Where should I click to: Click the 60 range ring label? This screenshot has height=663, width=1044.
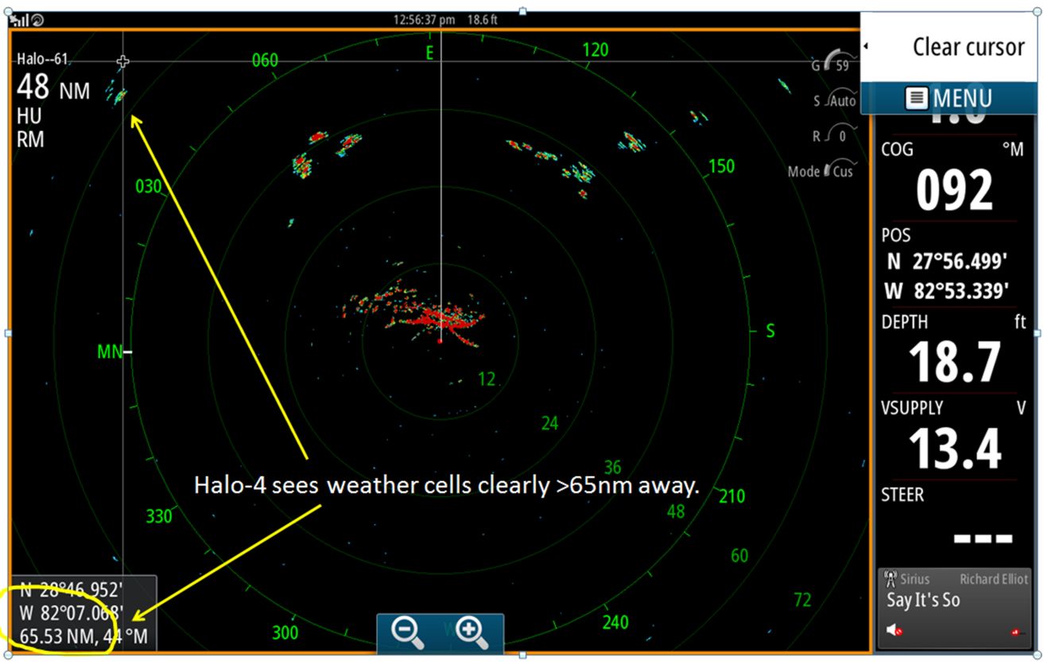pyautogui.click(x=739, y=556)
